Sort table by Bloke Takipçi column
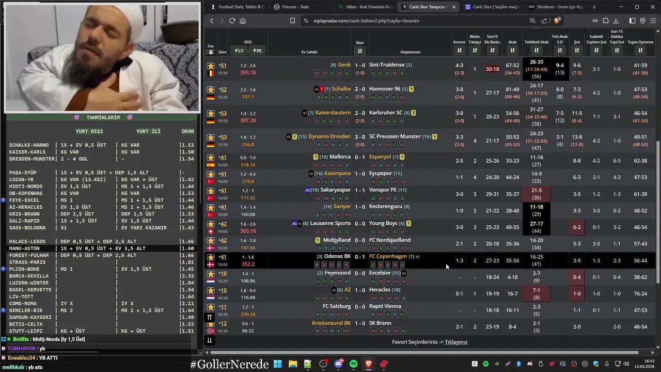 tap(475, 50)
